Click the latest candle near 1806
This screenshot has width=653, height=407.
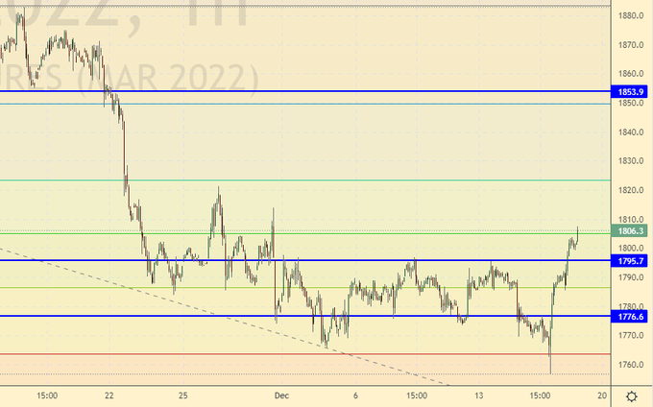click(576, 235)
